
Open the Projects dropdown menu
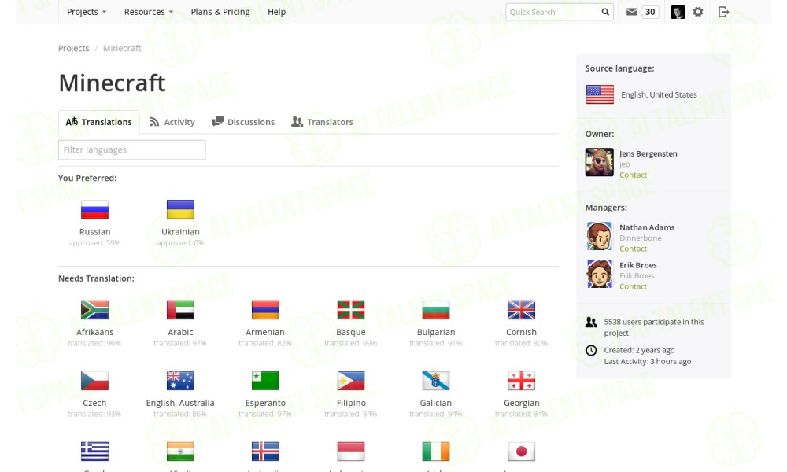coord(87,12)
